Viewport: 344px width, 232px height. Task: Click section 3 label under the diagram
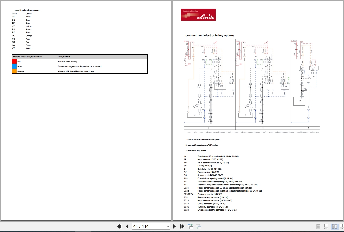coord(308,128)
